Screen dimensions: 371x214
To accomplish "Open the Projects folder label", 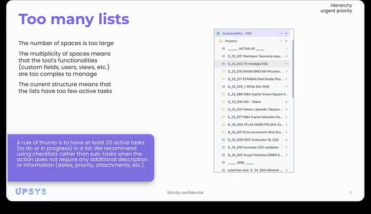I will (x=231, y=41).
